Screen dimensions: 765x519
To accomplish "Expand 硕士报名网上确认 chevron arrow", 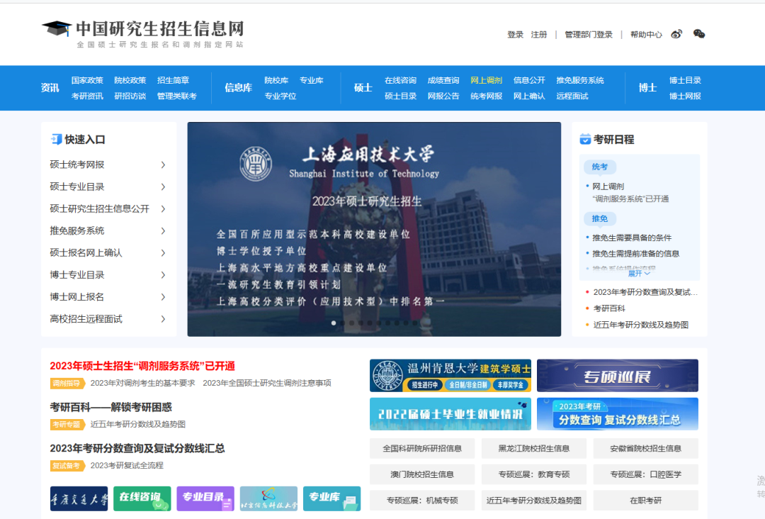I will (163, 253).
